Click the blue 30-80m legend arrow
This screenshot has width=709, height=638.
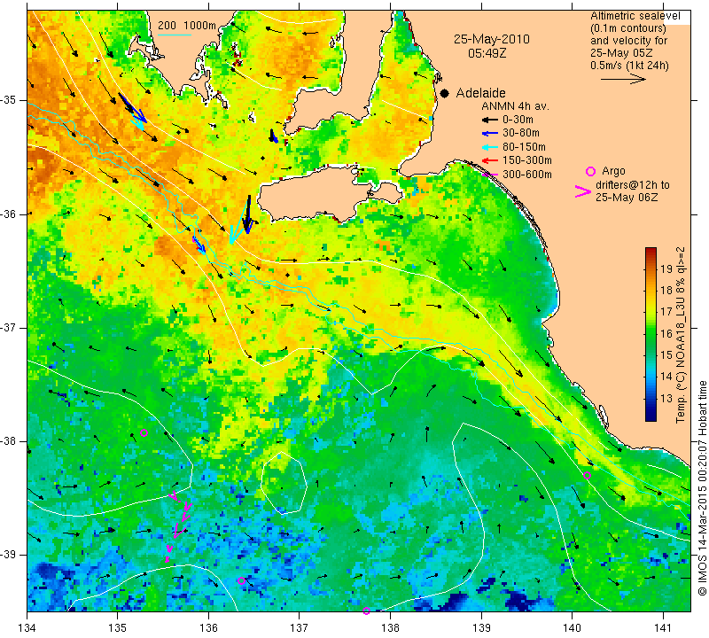tap(489, 134)
